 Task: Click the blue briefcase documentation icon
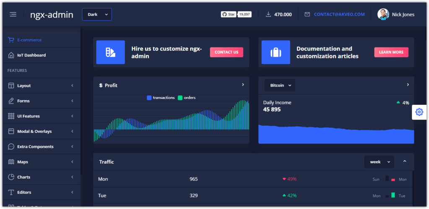[x=276, y=52]
